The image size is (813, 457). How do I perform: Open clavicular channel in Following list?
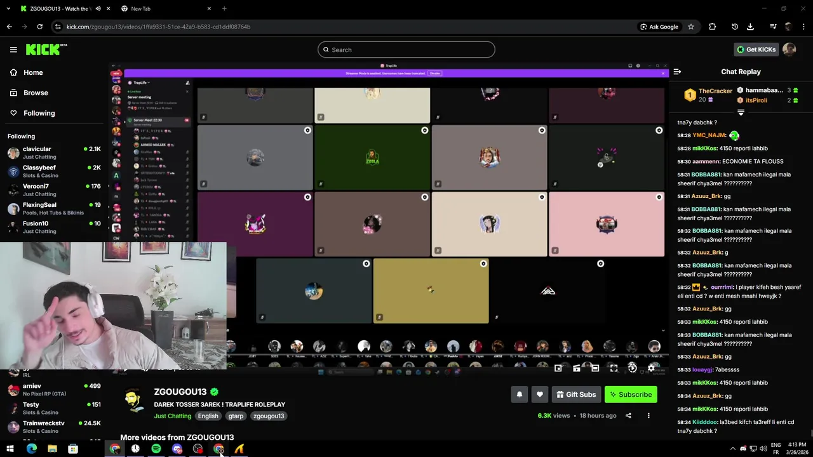[54, 153]
